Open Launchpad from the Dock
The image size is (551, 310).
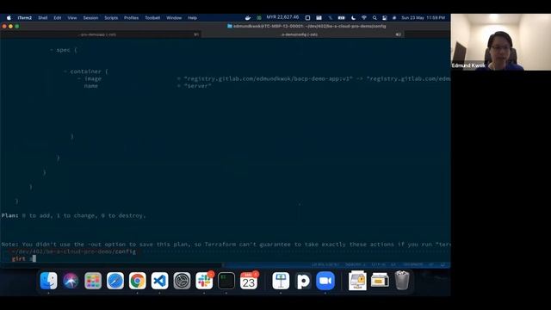pos(93,281)
